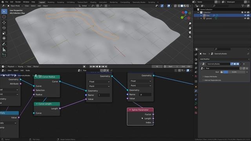Select the Select Box tool in viewport toolbar
This screenshot has height=141, width=251.
pos(4,11)
